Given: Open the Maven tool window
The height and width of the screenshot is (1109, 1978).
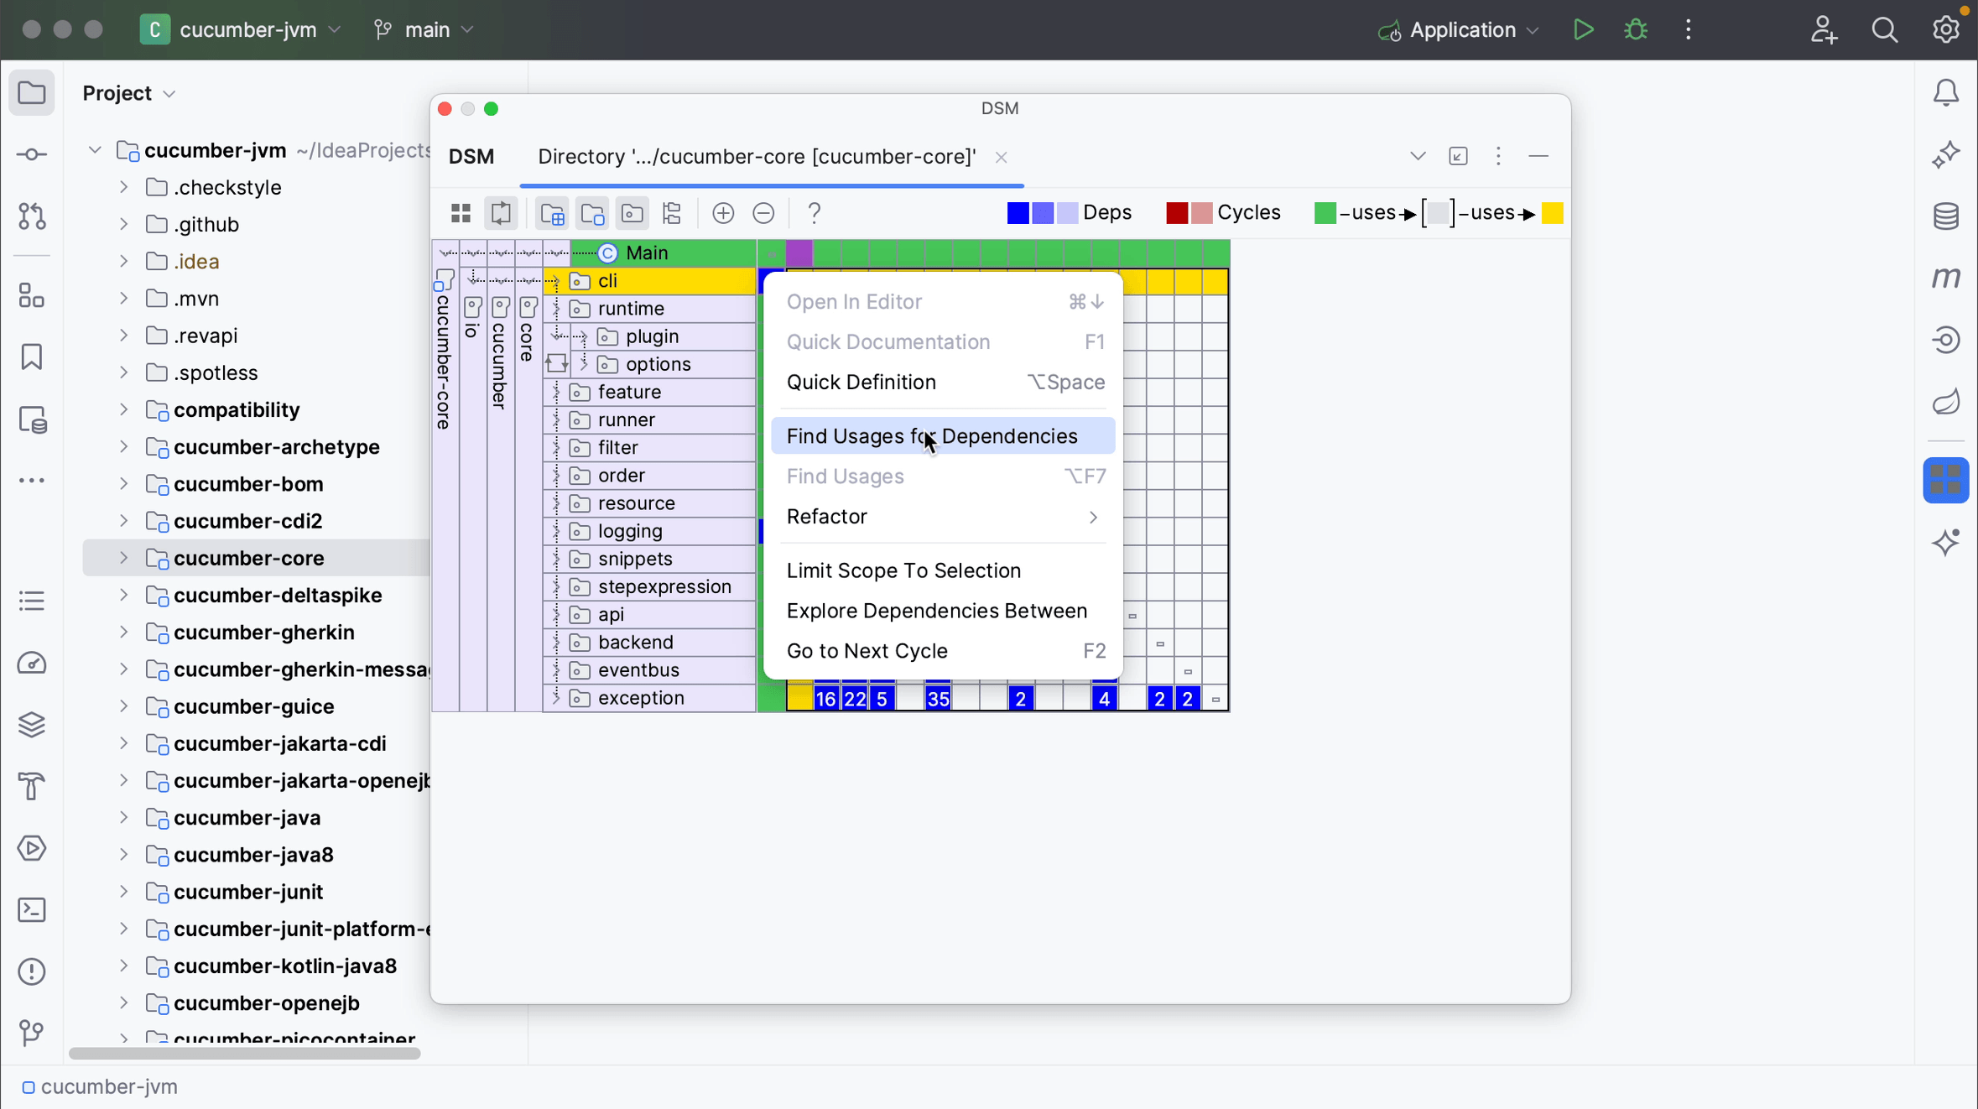Looking at the screenshot, I should 1947,278.
